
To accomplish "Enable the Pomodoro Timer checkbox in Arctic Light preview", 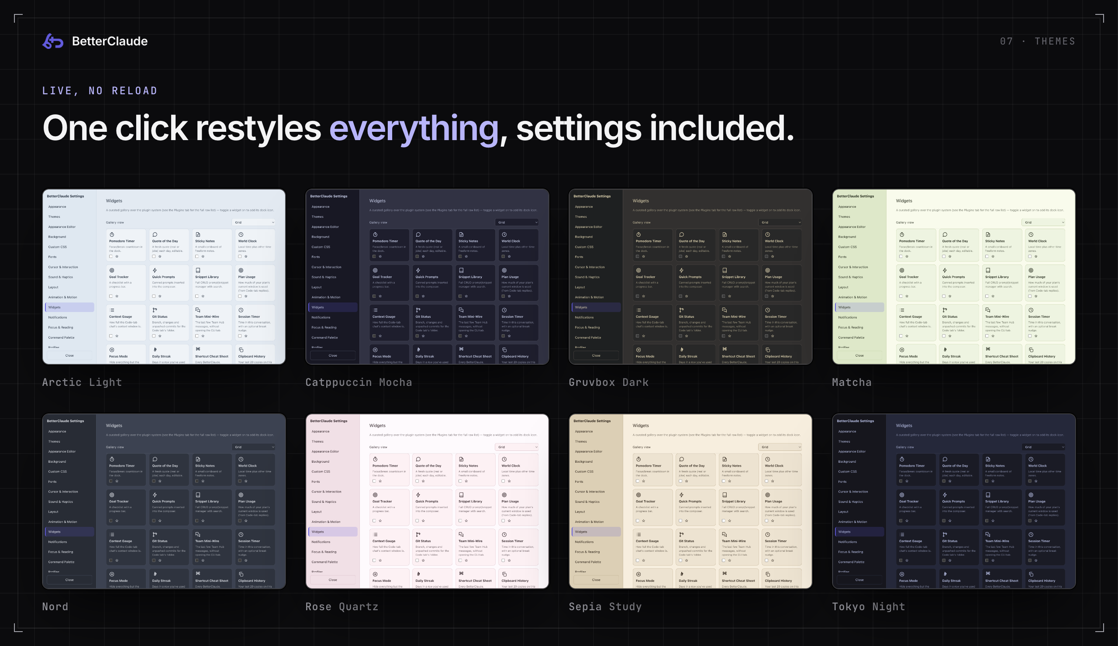I will 111,256.
